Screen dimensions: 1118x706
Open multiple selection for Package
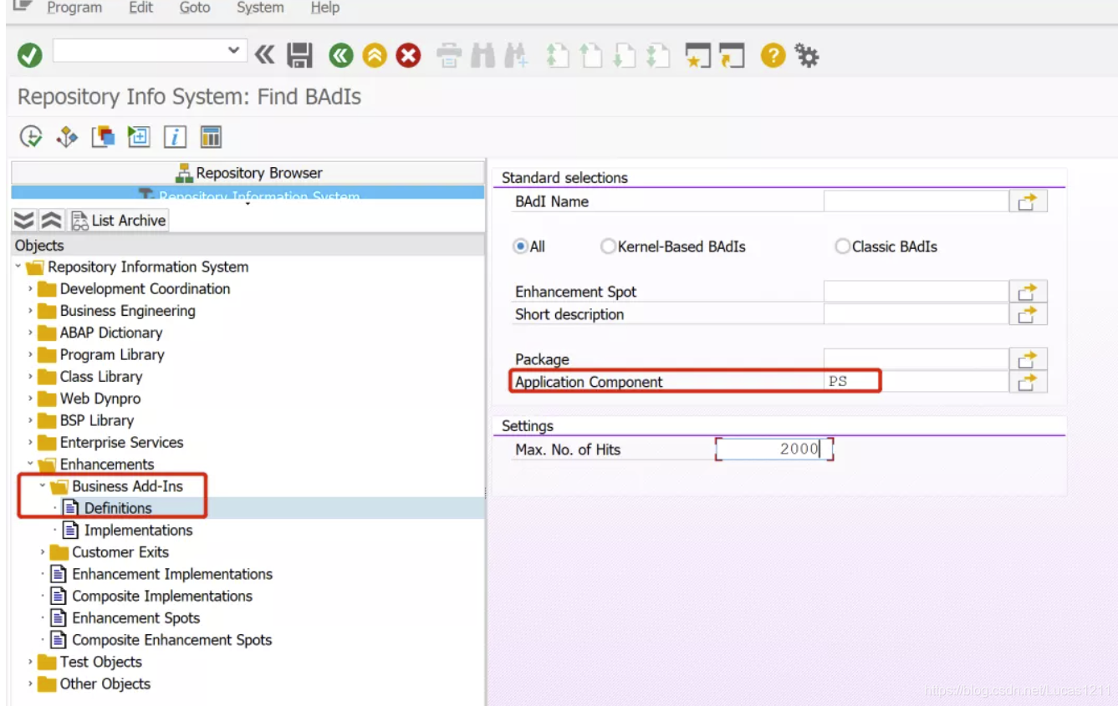(1028, 359)
